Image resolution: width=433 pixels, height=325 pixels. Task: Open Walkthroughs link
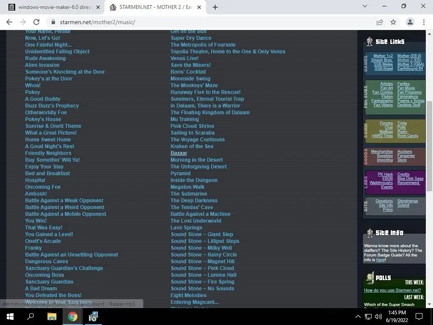(381, 183)
